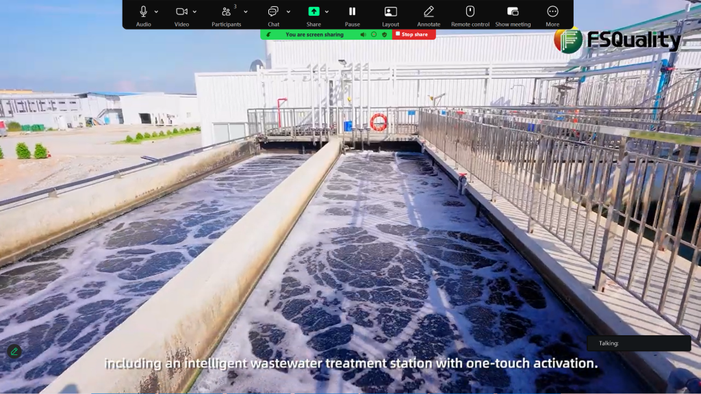Open the Chat window
The width and height of the screenshot is (701, 394).
[x=273, y=12]
